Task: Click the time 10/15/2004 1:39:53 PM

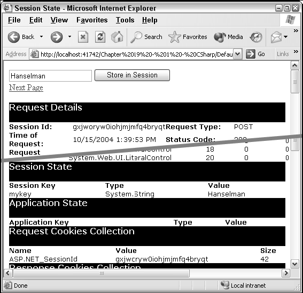Action: point(114,139)
